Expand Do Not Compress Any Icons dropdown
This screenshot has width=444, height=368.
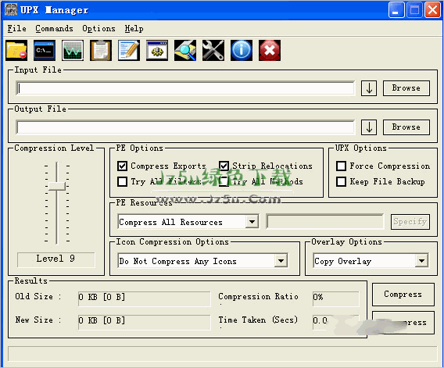pos(281,261)
